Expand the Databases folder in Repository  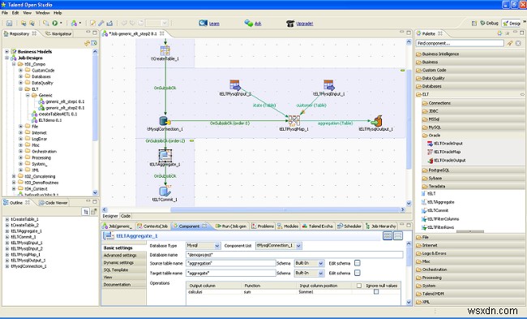click(20, 76)
